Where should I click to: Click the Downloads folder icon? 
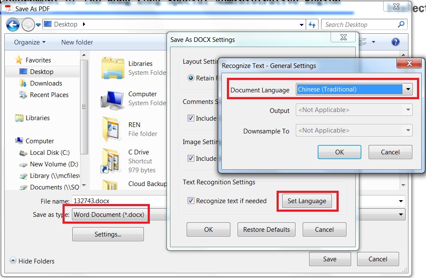[23, 83]
